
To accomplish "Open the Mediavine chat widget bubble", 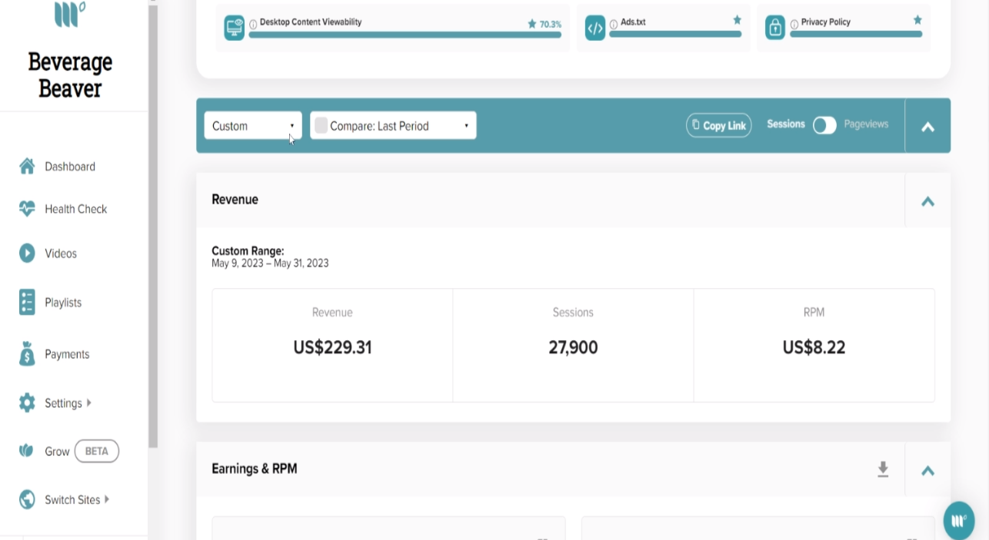I will (x=959, y=521).
